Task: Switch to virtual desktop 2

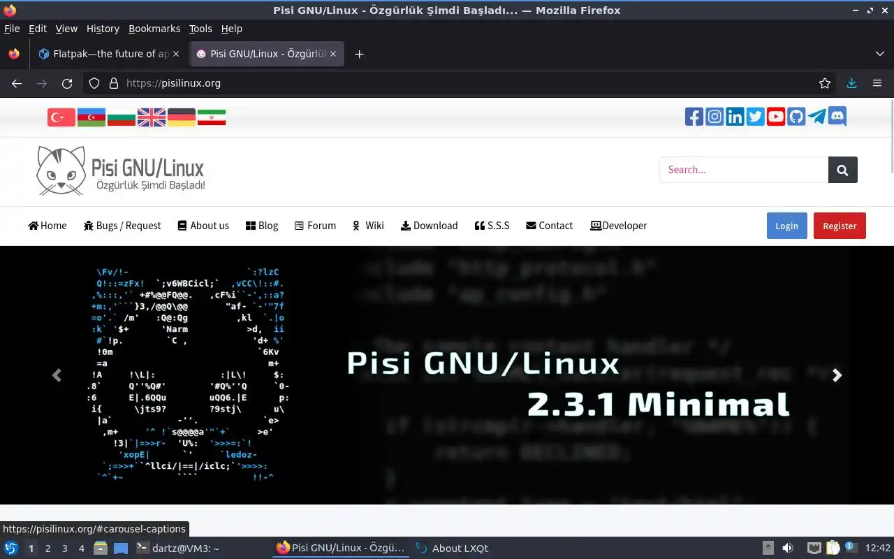Action: (x=48, y=549)
